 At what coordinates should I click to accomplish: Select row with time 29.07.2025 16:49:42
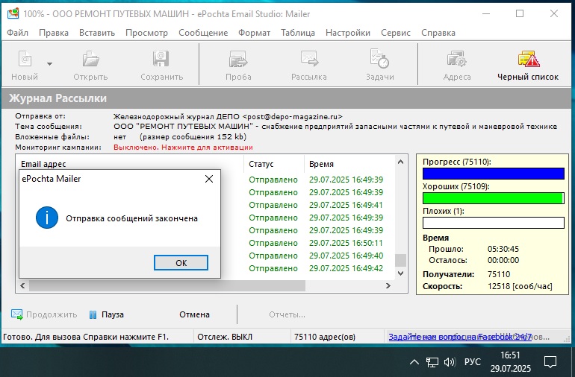tap(205, 268)
